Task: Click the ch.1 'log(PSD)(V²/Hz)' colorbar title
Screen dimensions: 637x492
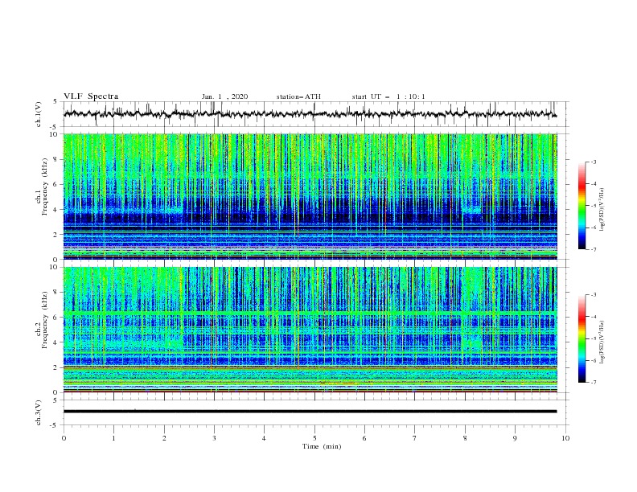Action: (x=602, y=210)
